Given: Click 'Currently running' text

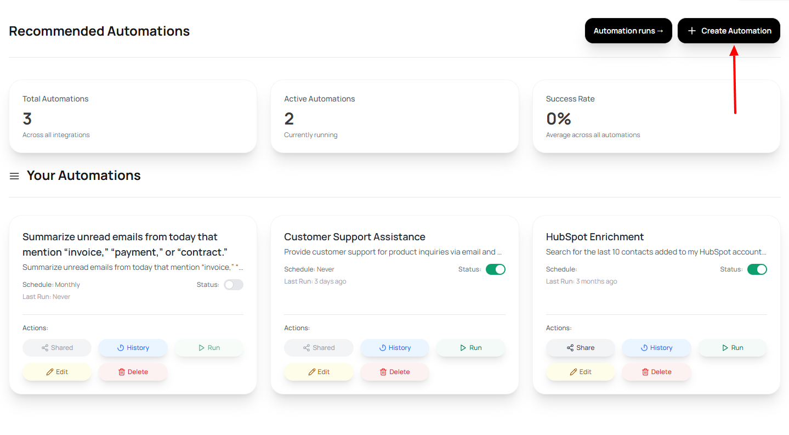Looking at the screenshot, I should 311,135.
